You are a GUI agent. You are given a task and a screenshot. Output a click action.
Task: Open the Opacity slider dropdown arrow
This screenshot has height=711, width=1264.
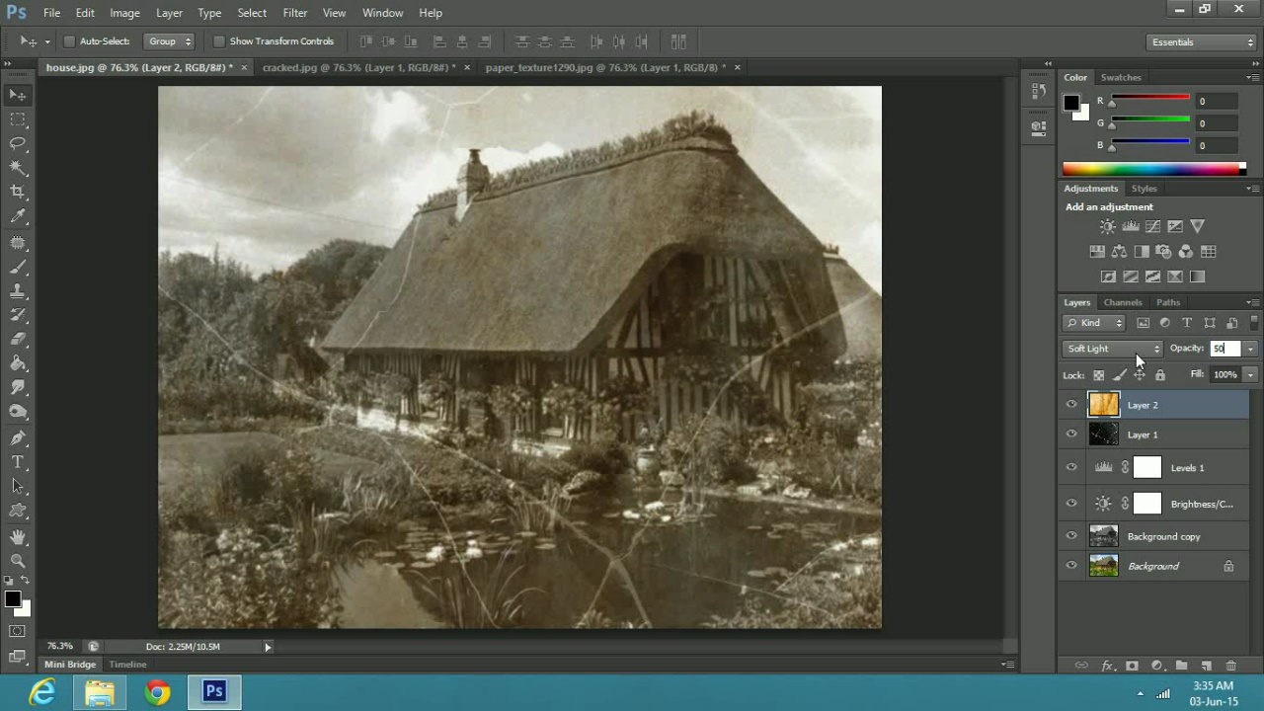1250,349
